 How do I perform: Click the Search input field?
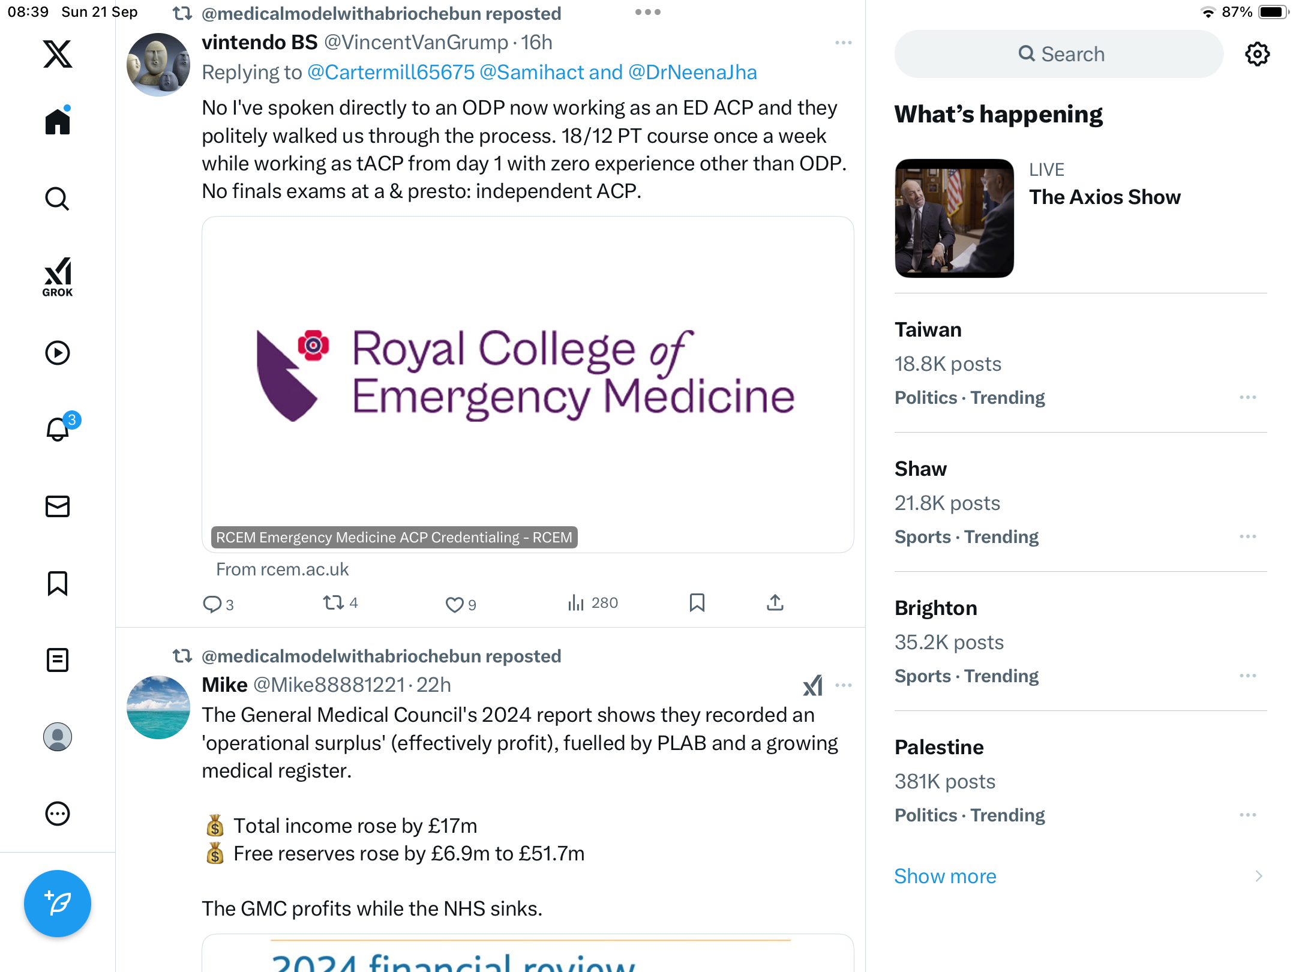pos(1059,54)
